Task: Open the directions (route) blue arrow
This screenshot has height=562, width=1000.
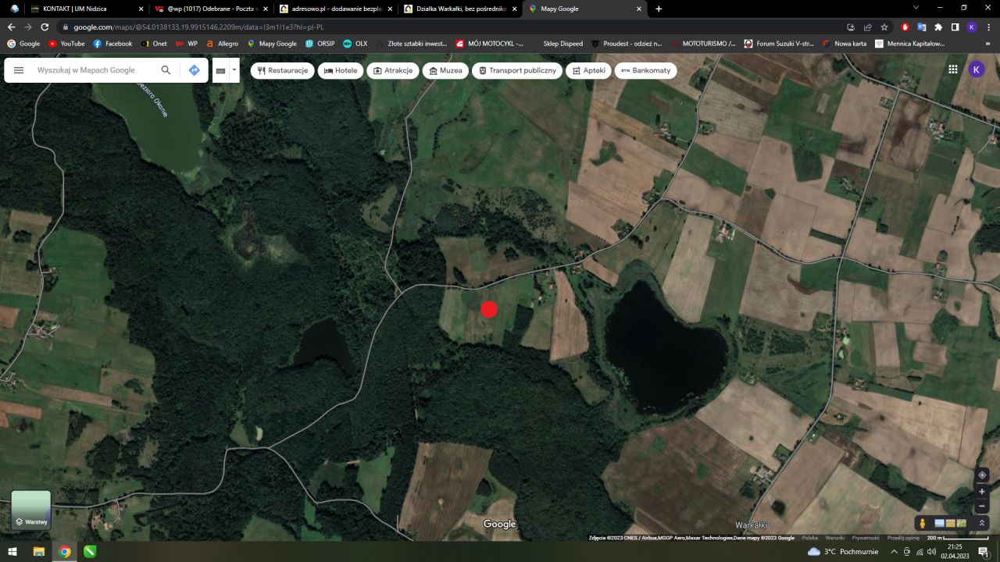Action: coord(194,70)
